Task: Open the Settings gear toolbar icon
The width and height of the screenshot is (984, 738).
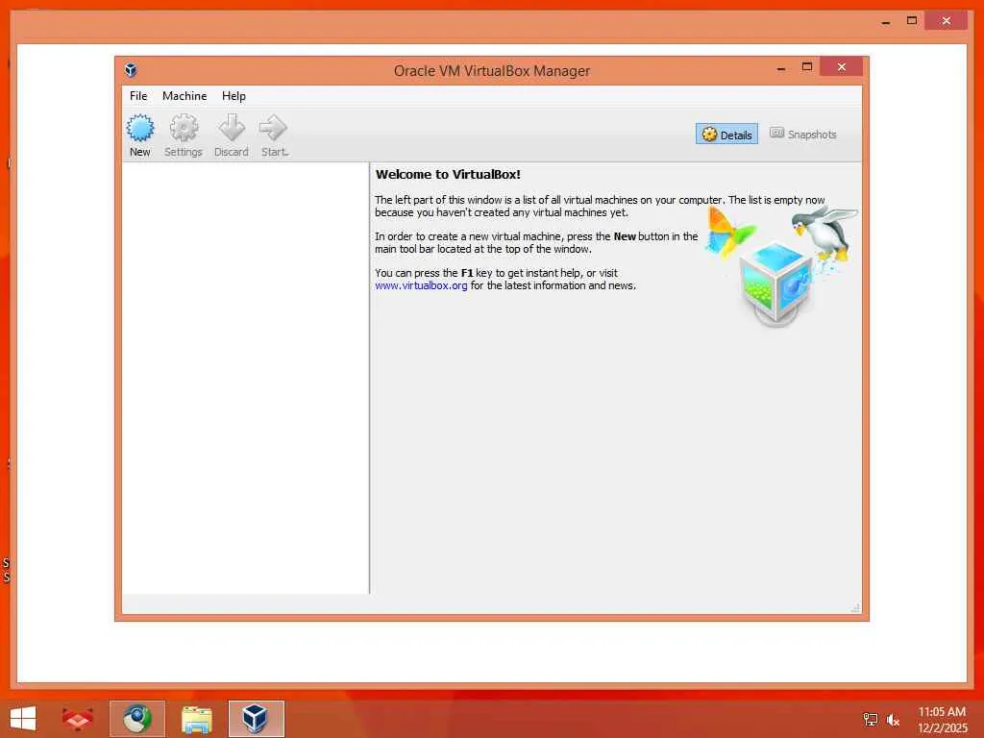Action: (x=184, y=135)
